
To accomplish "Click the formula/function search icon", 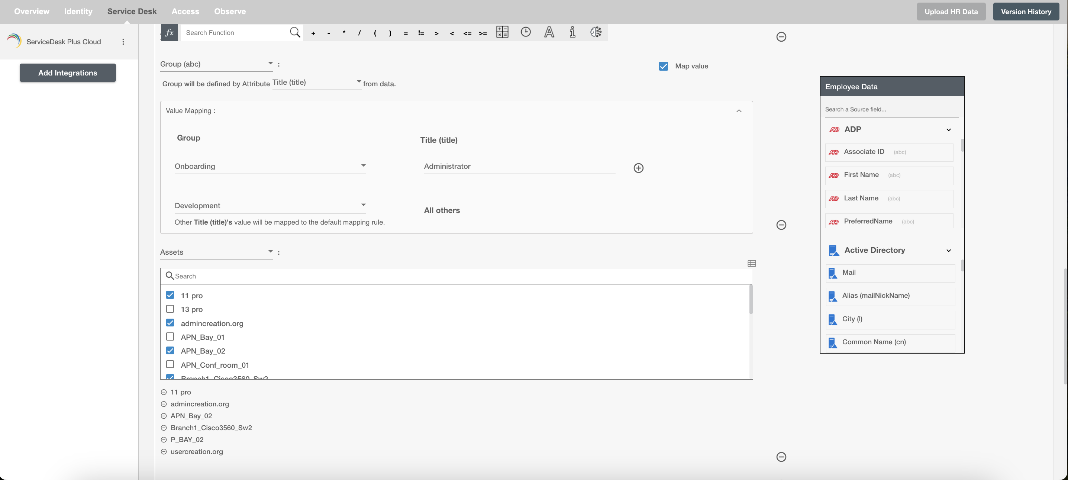I will pyautogui.click(x=294, y=32).
